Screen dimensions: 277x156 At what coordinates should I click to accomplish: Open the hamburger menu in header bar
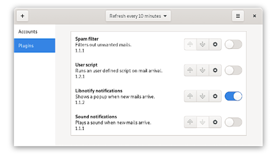pos(238,16)
